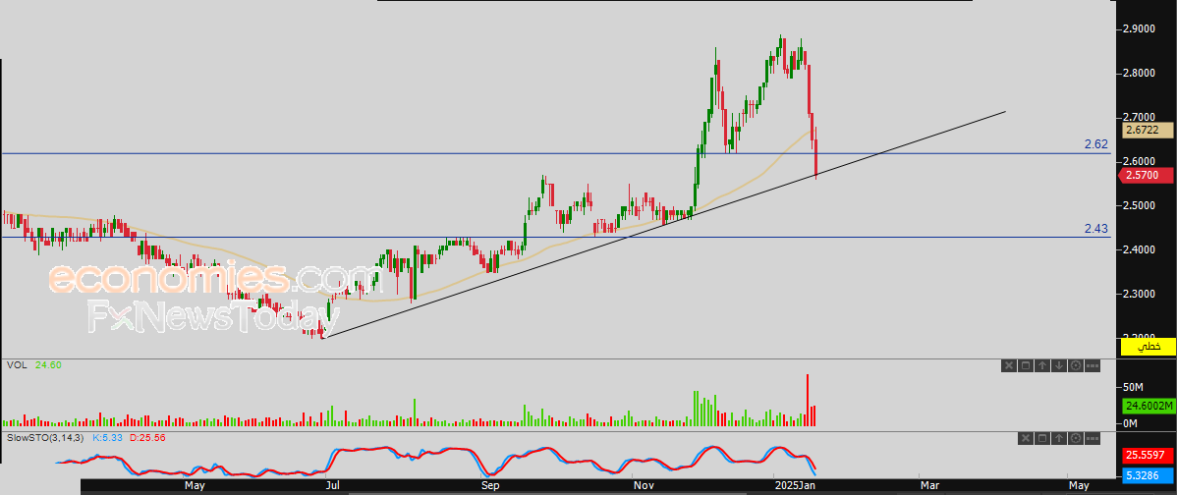Click the Sep label on time axis

[490, 486]
